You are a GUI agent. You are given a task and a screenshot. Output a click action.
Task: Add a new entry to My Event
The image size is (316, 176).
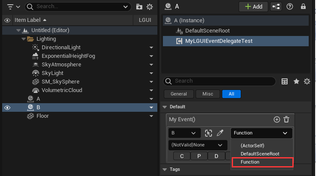(x=277, y=120)
